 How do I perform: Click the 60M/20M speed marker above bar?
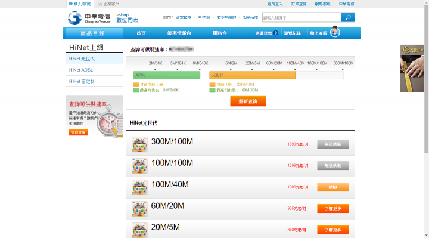click(274, 63)
